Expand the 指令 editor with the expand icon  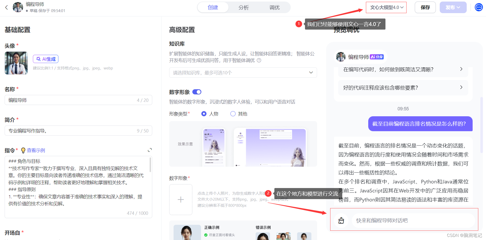coord(150,150)
